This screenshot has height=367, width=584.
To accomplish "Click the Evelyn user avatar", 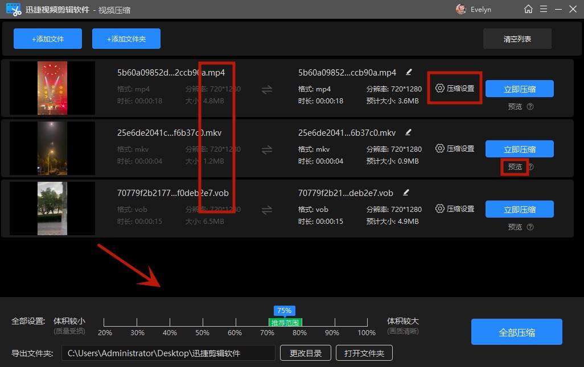I will [460, 9].
